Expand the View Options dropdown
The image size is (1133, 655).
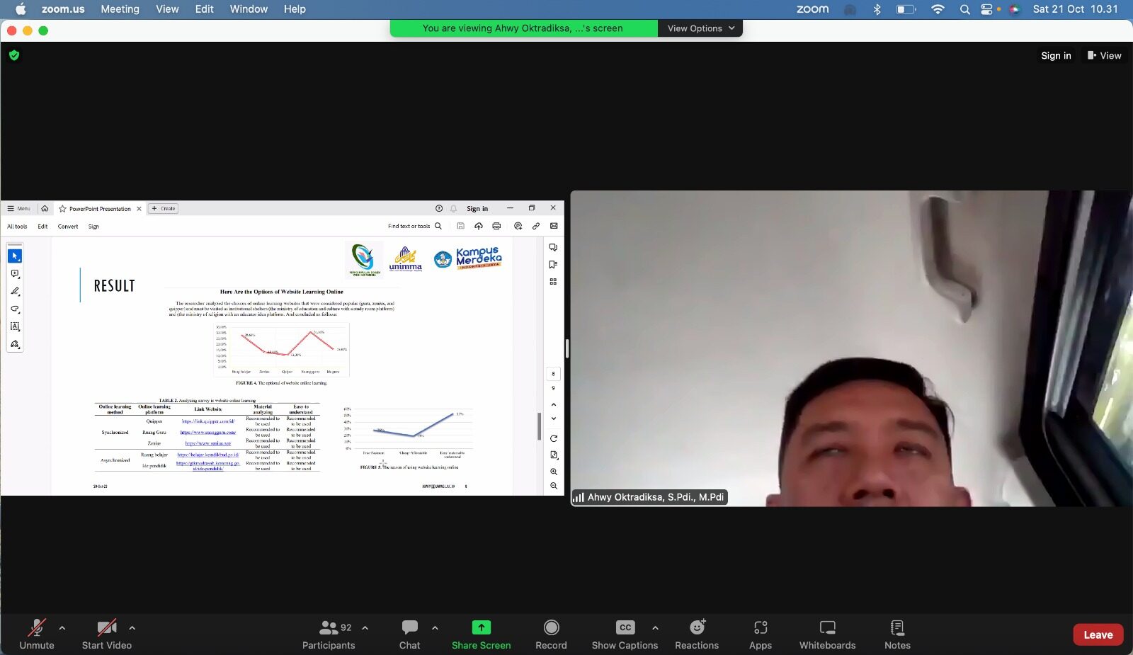[700, 28]
